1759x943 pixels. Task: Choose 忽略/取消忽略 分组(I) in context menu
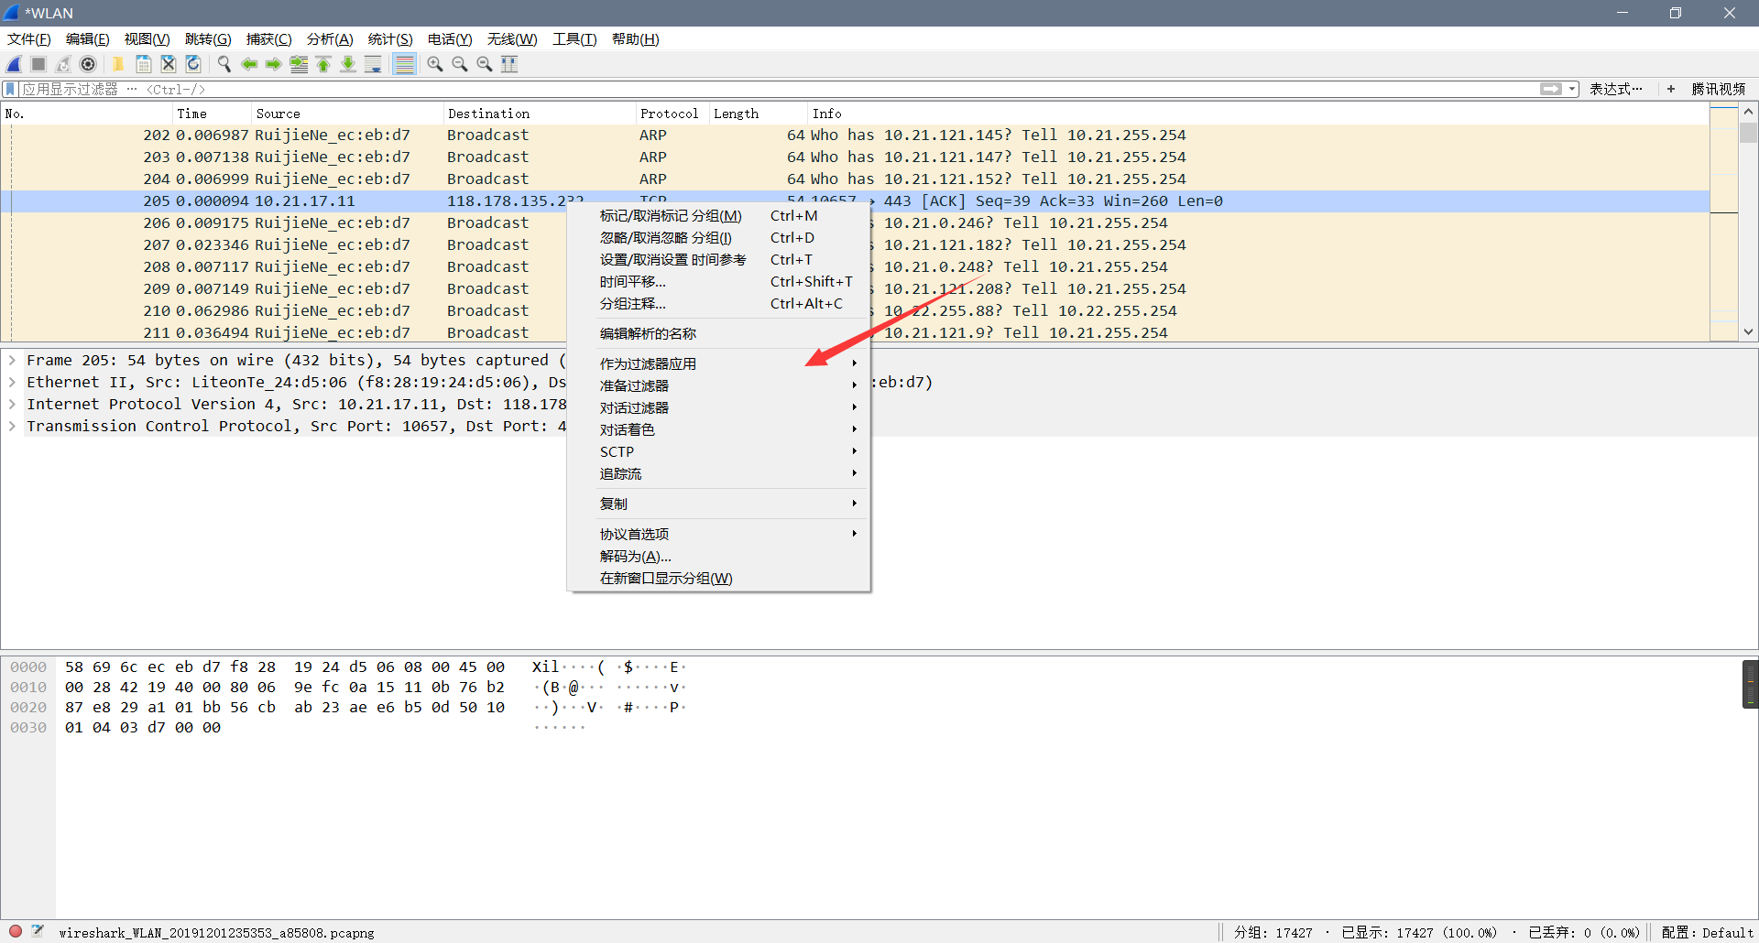[719, 238]
